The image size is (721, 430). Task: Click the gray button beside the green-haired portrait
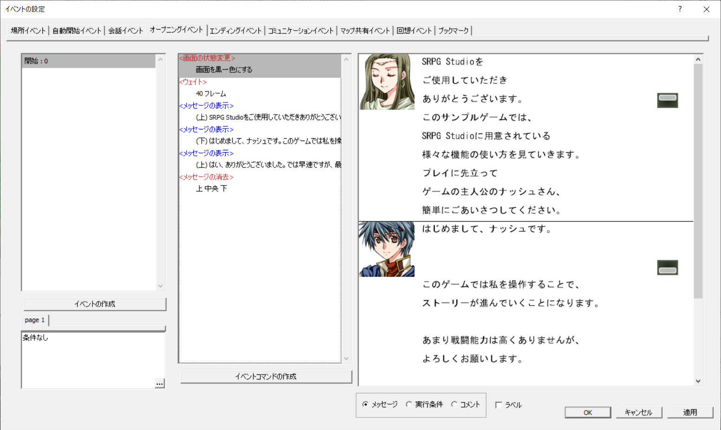[668, 100]
